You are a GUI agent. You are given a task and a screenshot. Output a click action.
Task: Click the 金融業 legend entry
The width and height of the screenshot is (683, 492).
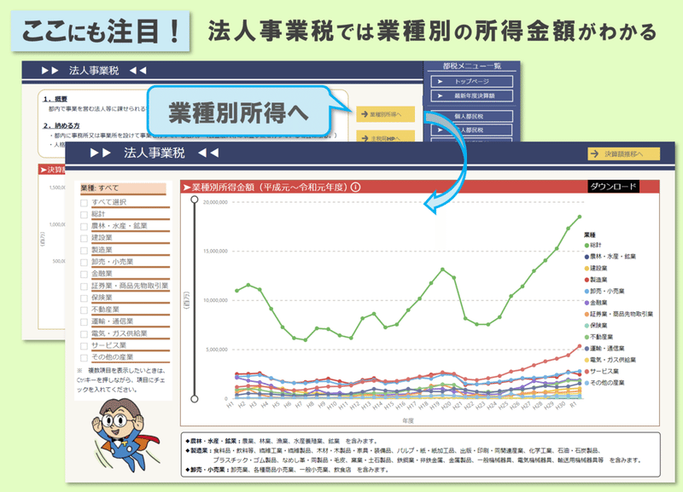tap(596, 303)
